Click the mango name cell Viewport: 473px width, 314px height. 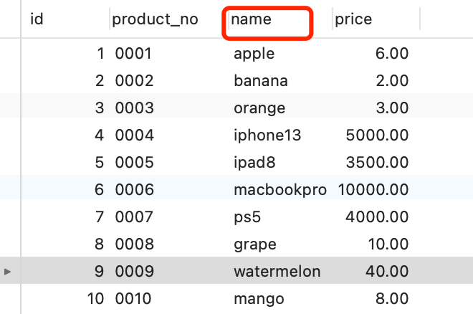pos(259,299)
